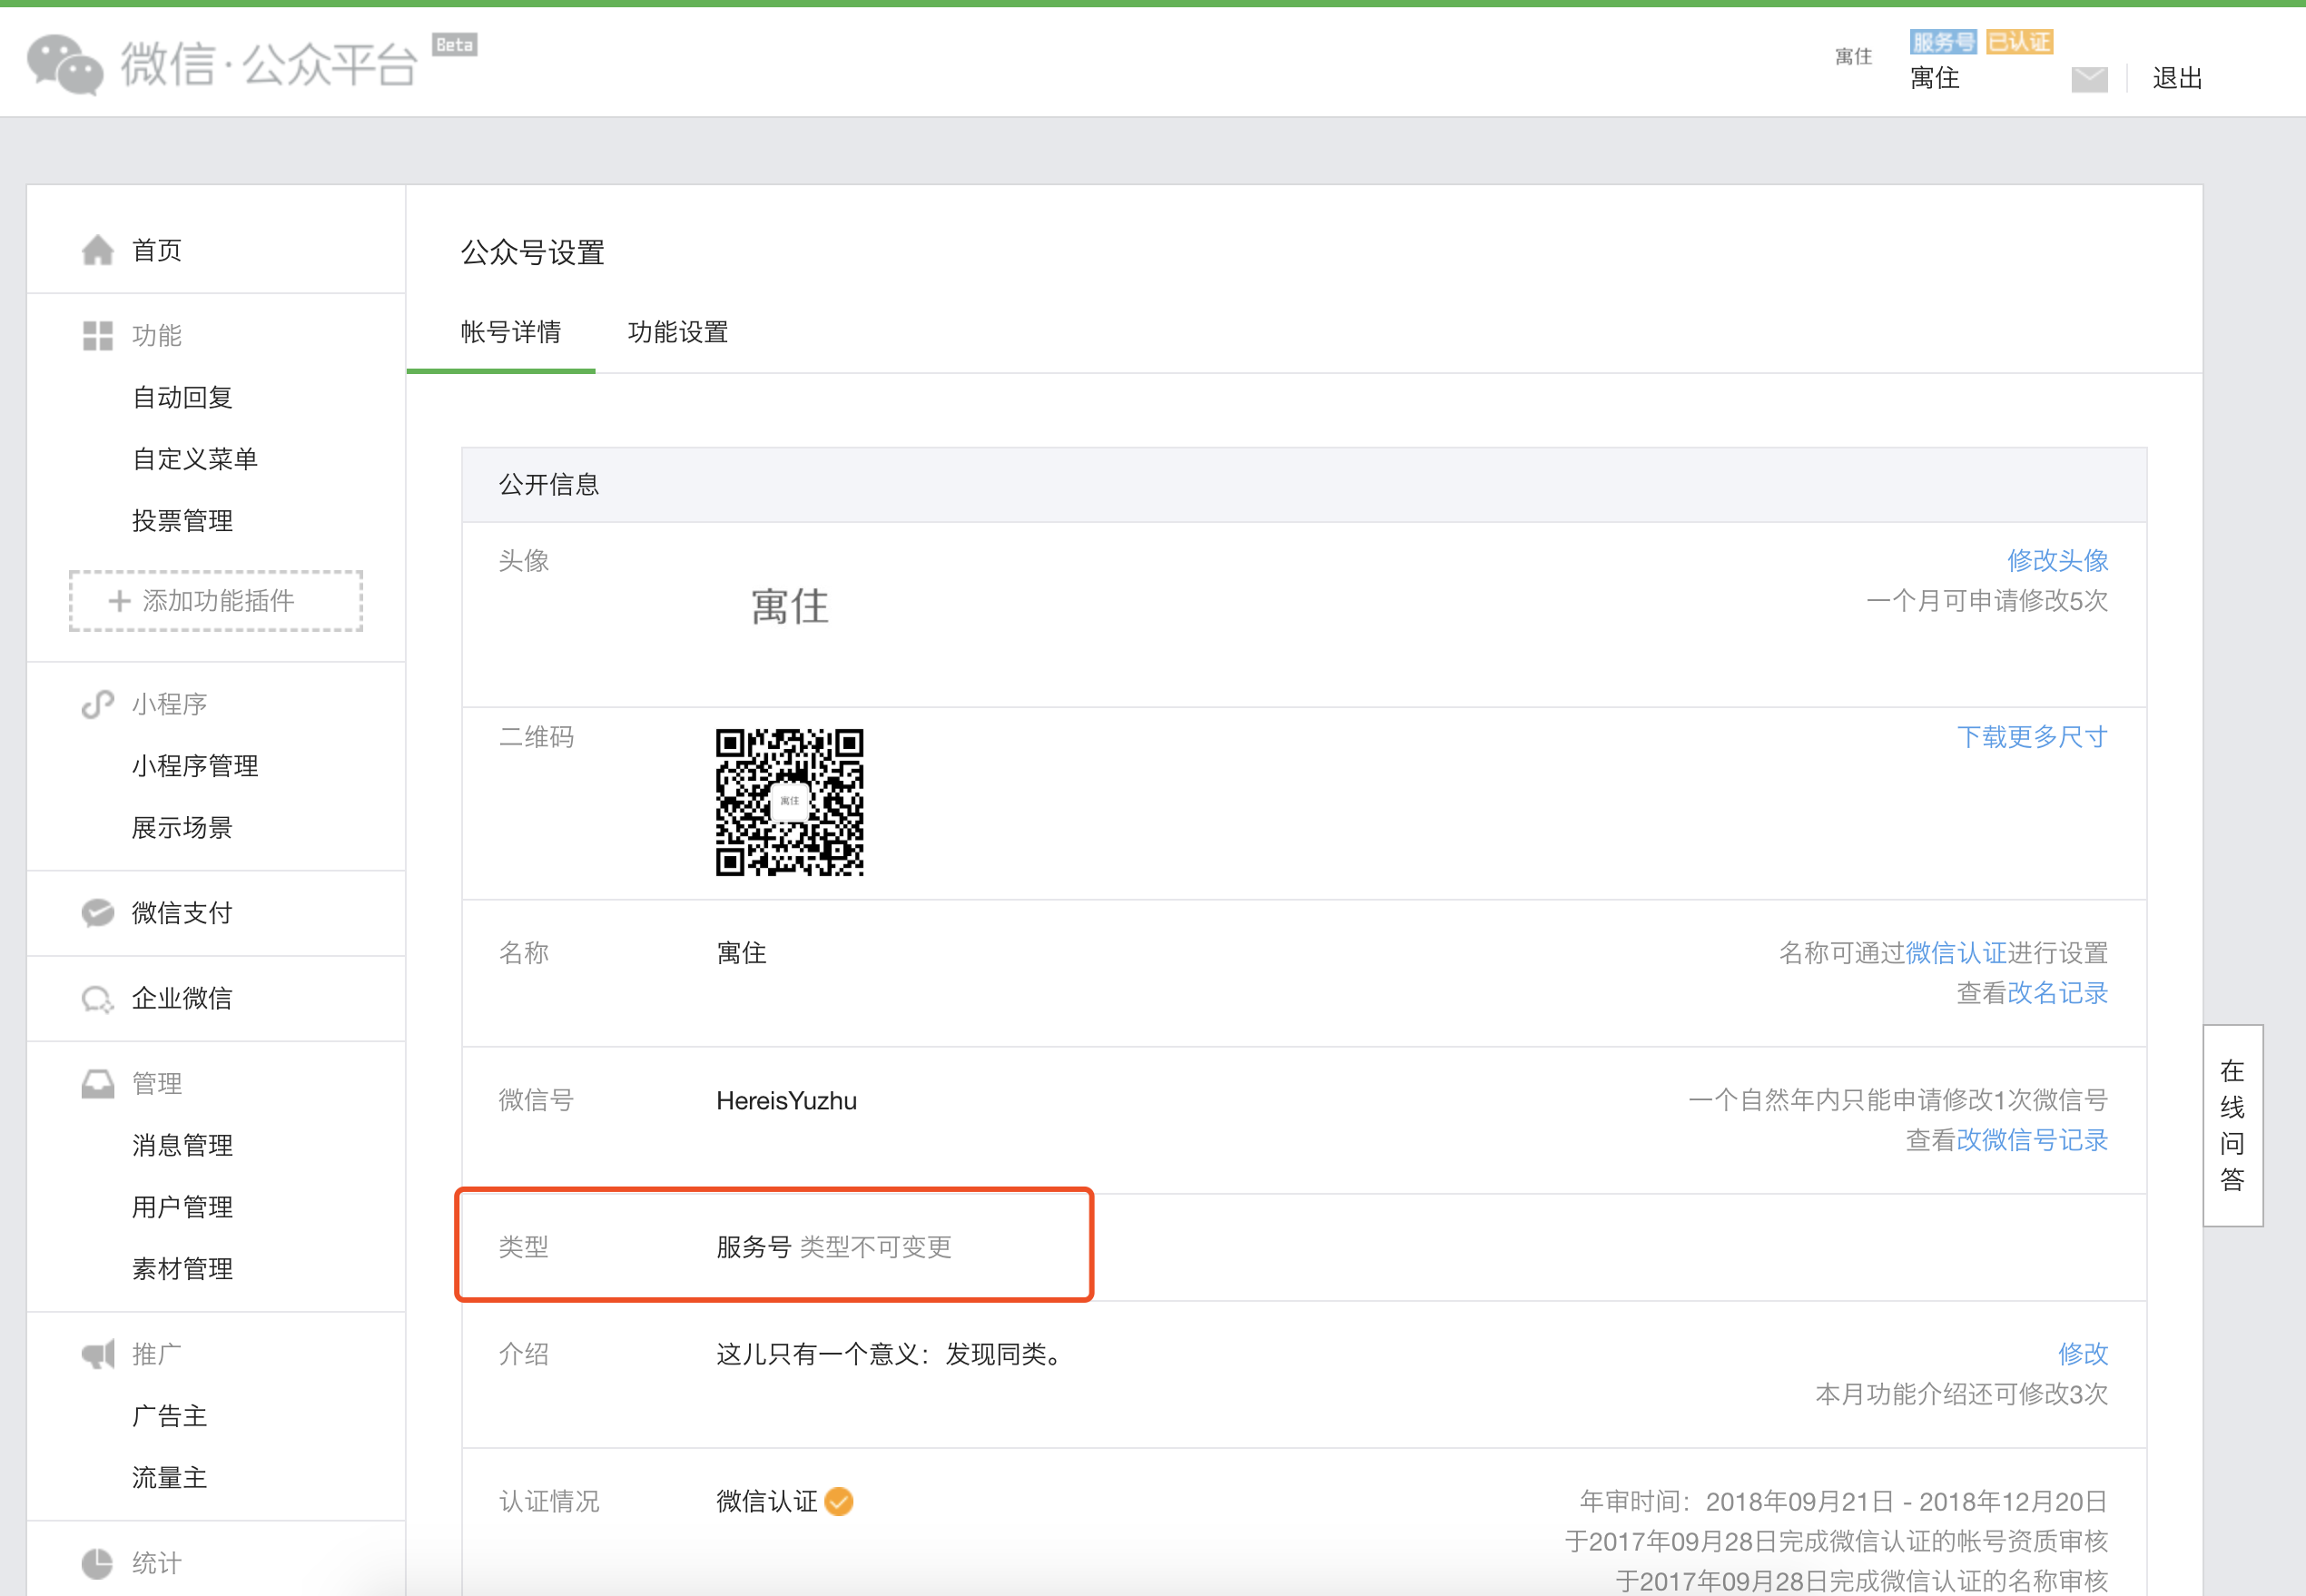Click the QR code image
The height and width of the screenshot is (1596, 2306).
pos(789,802)
